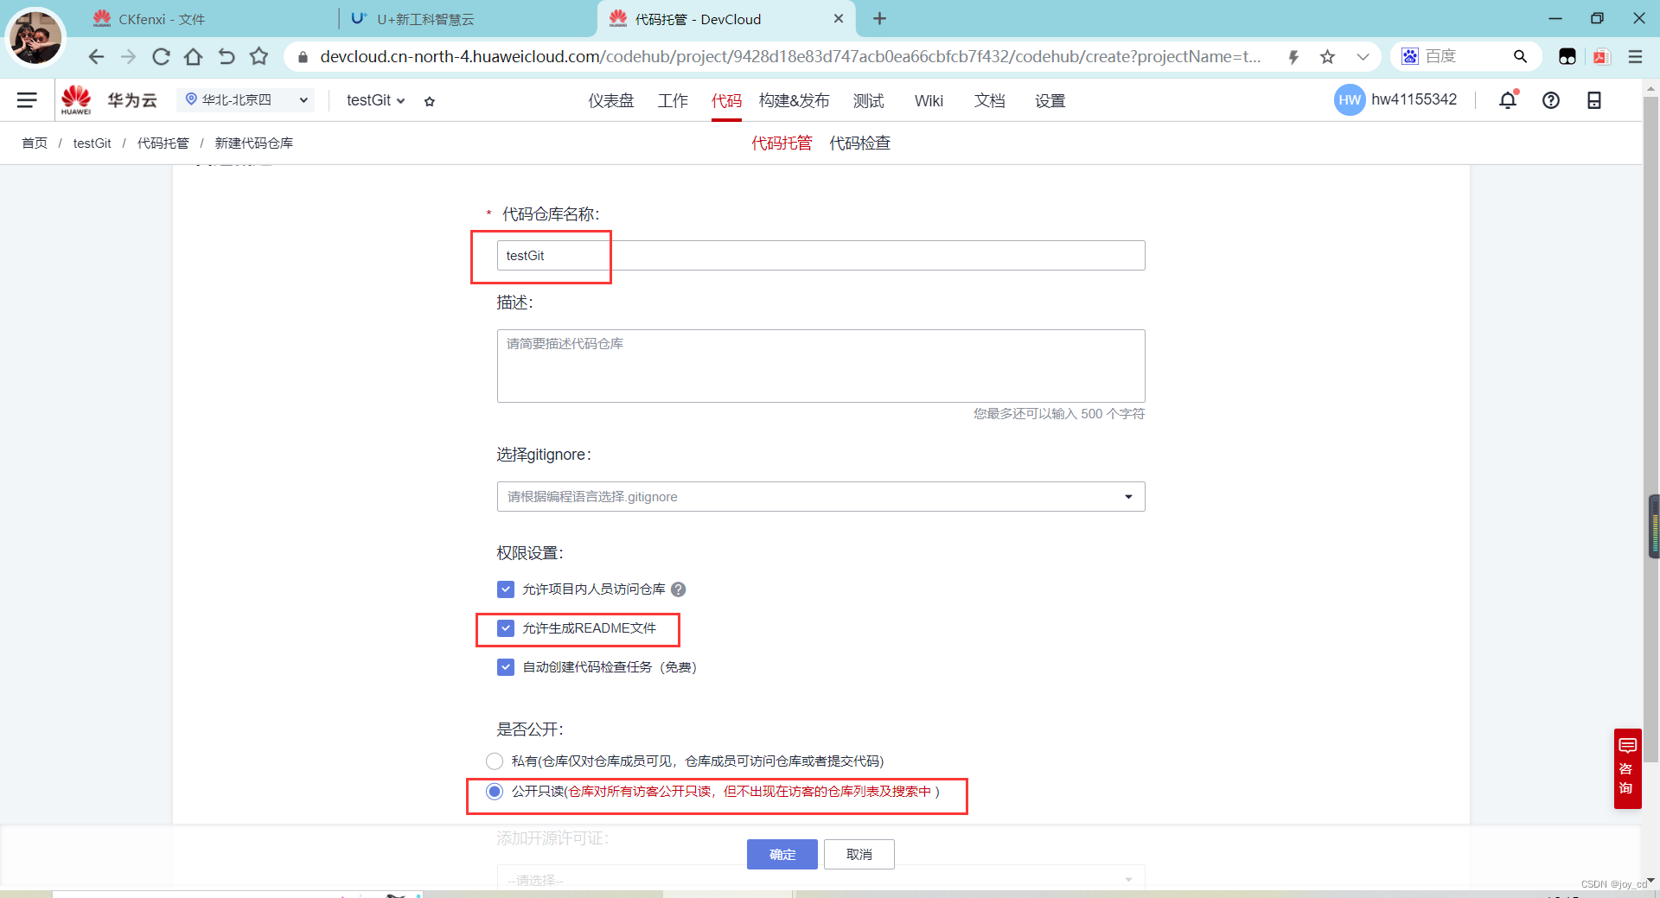Click the 取消 cancel button
The width and height of the screenshot is (1660, 898).
click(x=859, y=855)
